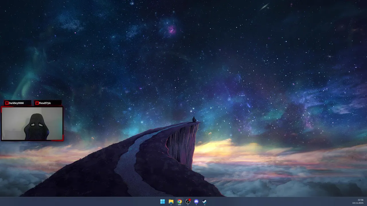Click the date 10.11.2025 in the tray
Viewport: 367px width, 206px height.
[x=358, y=203]
